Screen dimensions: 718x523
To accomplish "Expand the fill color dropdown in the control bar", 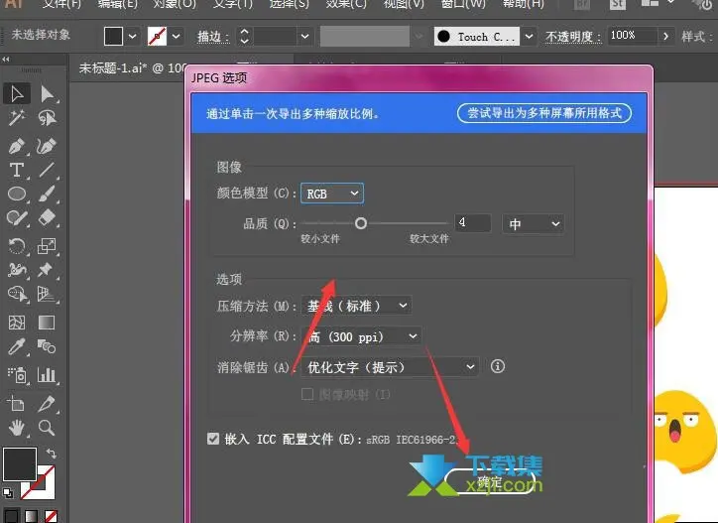I will 132,36.
